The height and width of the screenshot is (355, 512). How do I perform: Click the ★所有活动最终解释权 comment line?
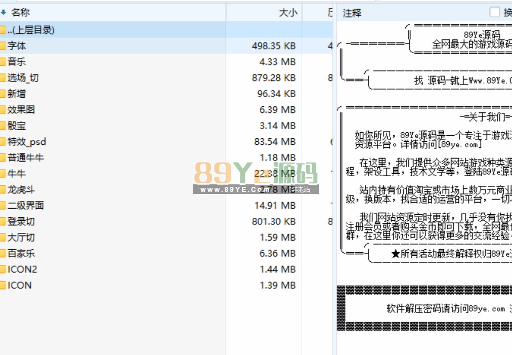[x=452, y=254]
